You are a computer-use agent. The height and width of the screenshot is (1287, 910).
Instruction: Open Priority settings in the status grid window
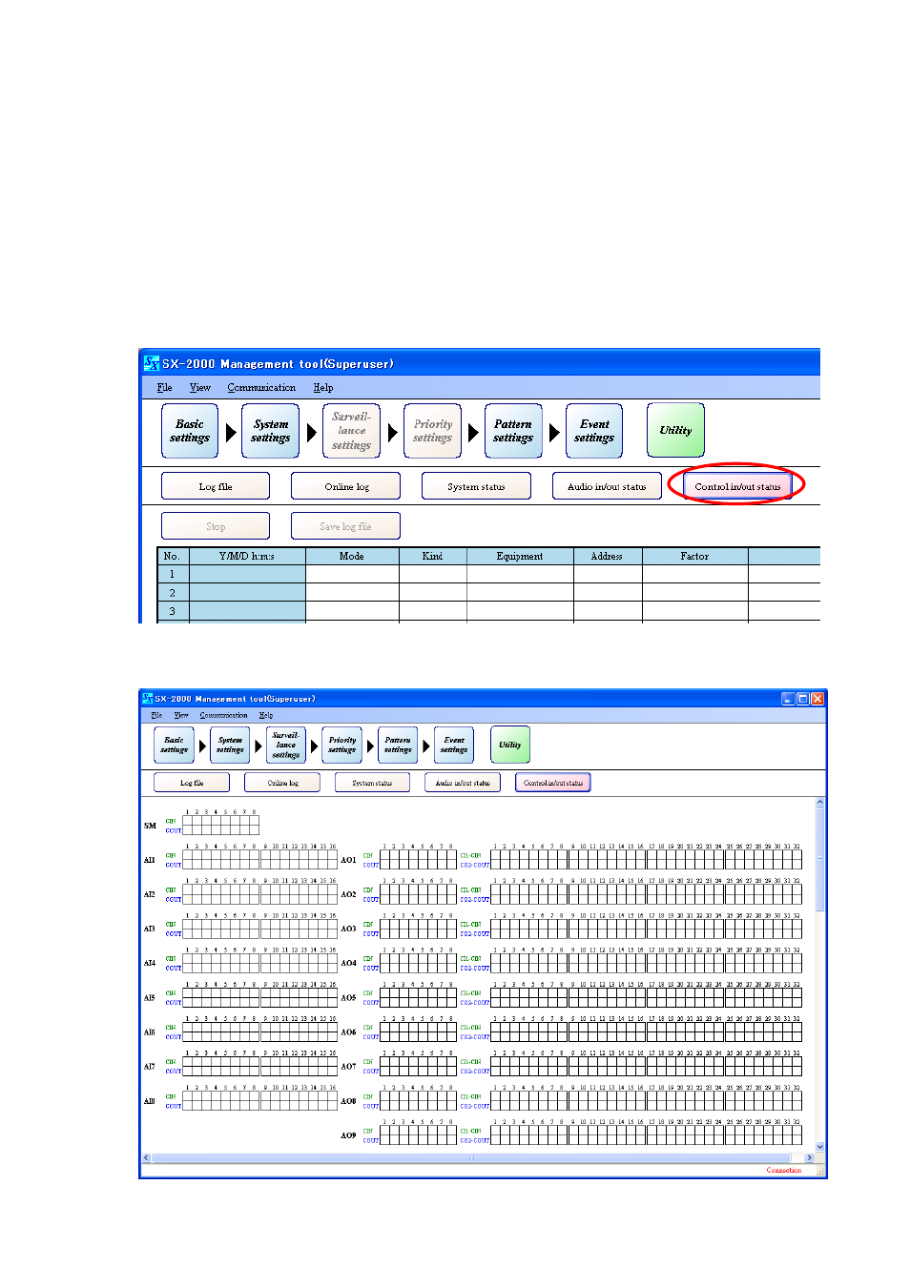342,745
